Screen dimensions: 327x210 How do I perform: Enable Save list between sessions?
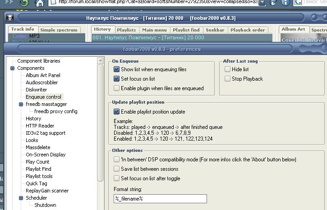coord(116,169)
